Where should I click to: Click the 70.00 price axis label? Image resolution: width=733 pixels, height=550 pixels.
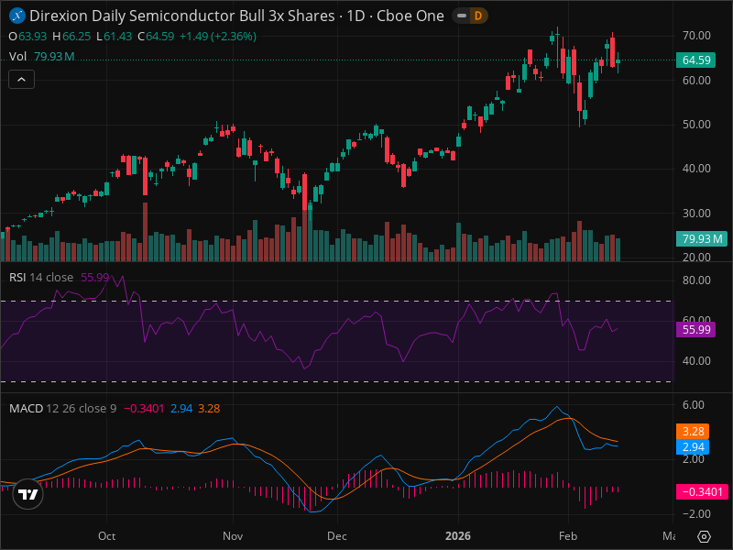coord(696,36)
